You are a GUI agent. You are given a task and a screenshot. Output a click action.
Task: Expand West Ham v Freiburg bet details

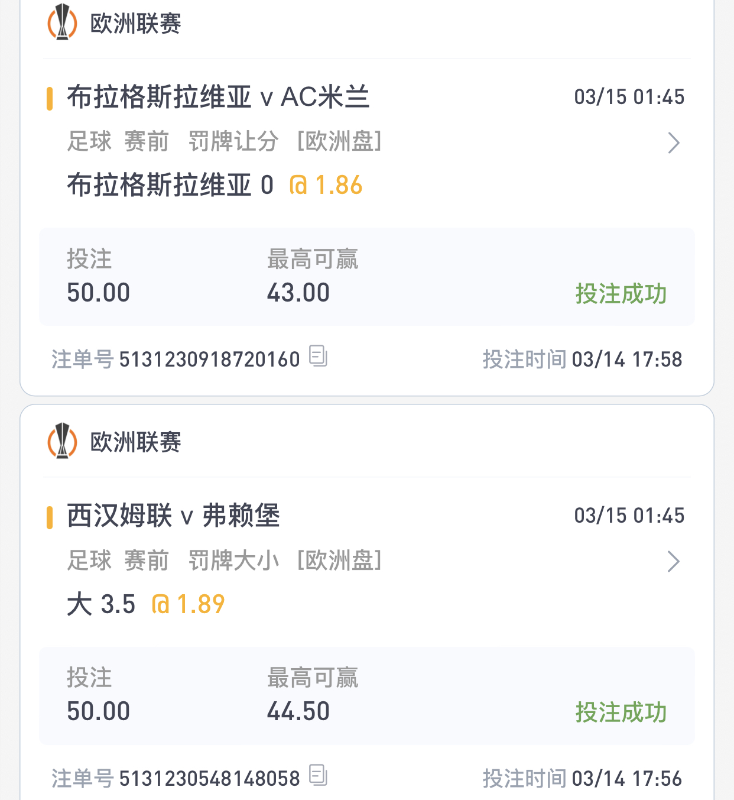pyautogui.click(x=673, y=562)
